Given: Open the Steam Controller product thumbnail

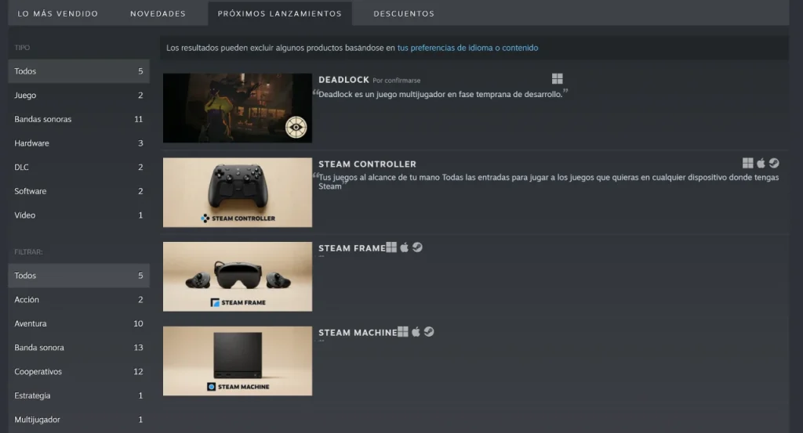Looking at the screenshot, I should pos(238,193).
